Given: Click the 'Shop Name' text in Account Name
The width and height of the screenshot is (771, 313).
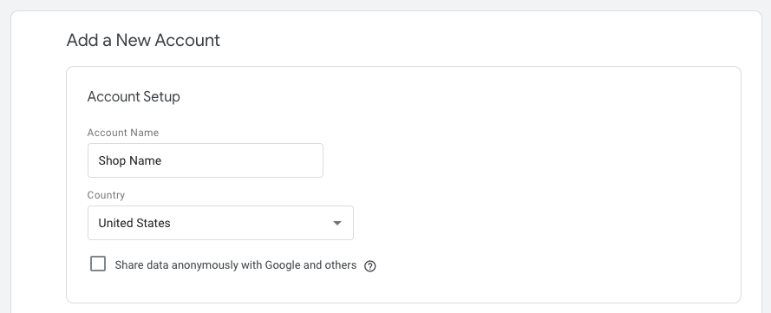Looking at the screenshot, I should [130, 160].
